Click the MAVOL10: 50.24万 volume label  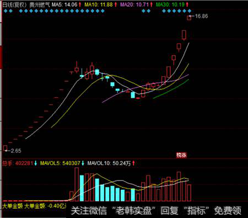click(109, 163)
